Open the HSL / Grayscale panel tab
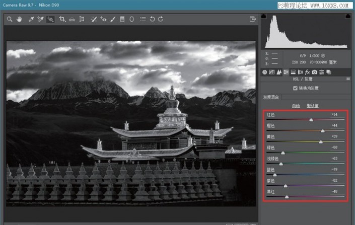Screen dimensions: 355x225 coord(286,72)
